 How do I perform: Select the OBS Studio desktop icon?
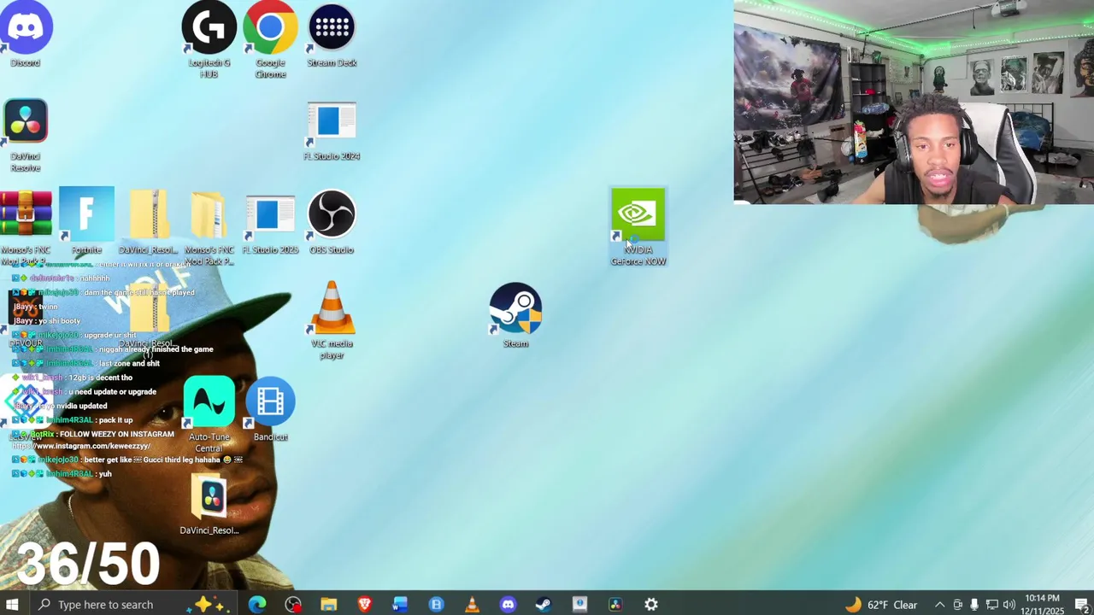[332, 222]
